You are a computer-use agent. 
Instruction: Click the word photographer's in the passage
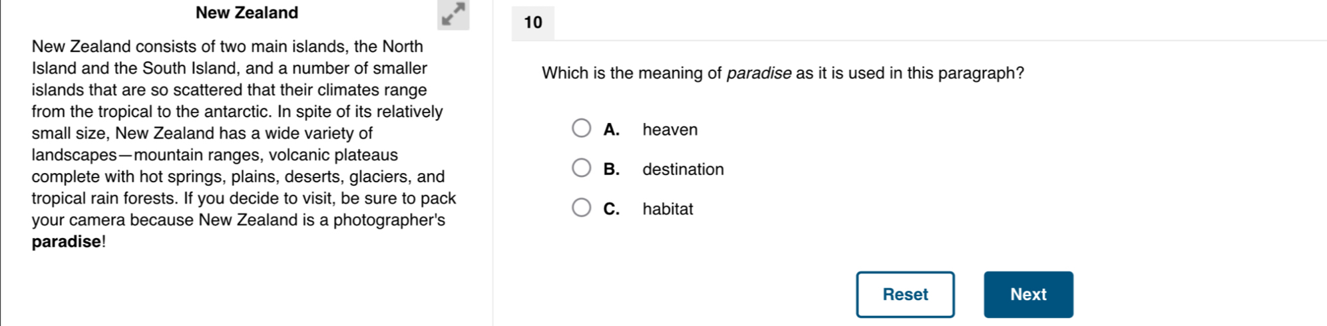pyautogui.click(x=389, y=220)
